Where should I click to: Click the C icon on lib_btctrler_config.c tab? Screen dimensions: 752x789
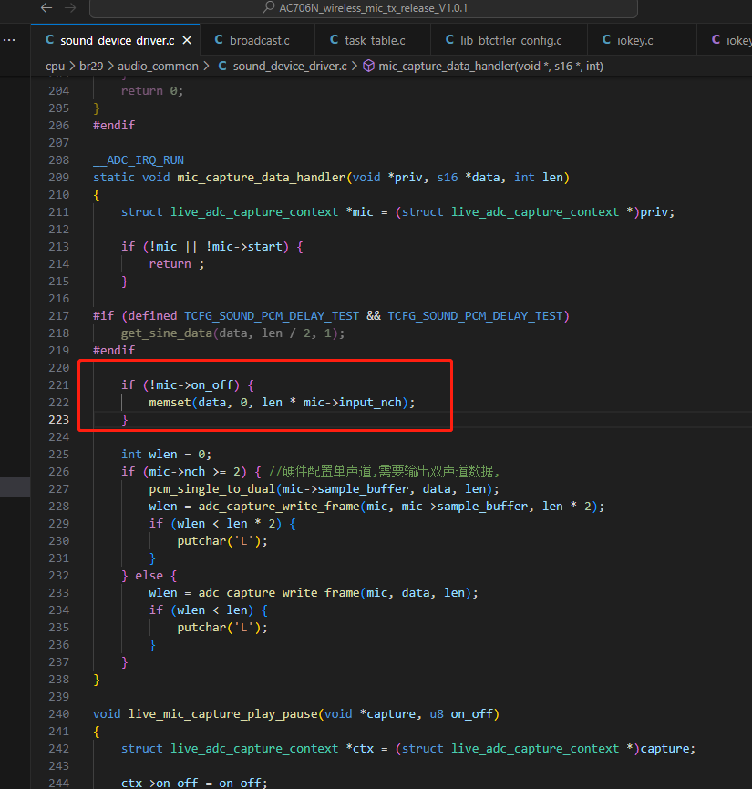click(450, 40)
